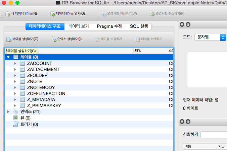Image resolution: width=227 pixels, height=151 pixels.
Task: Click the ZATTACHMENT table icon
Action: pyautogui.click(x=22, y=69)
